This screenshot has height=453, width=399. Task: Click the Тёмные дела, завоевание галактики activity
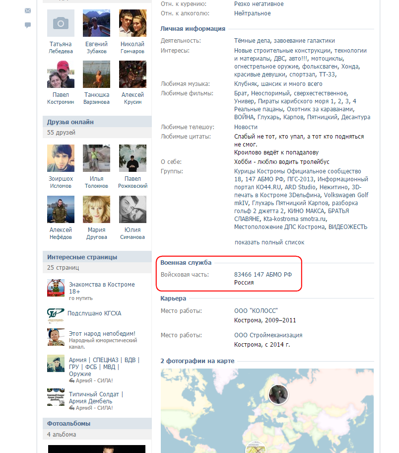pos(284,41)
